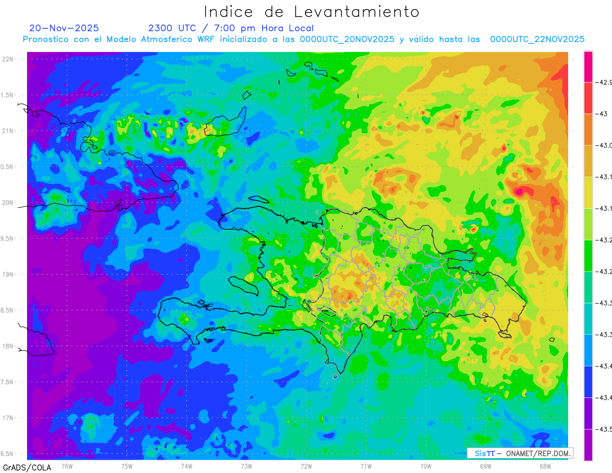Click the "73W" longitude label
This screenshot has width=612, height=473.
[x=246, y=466]
